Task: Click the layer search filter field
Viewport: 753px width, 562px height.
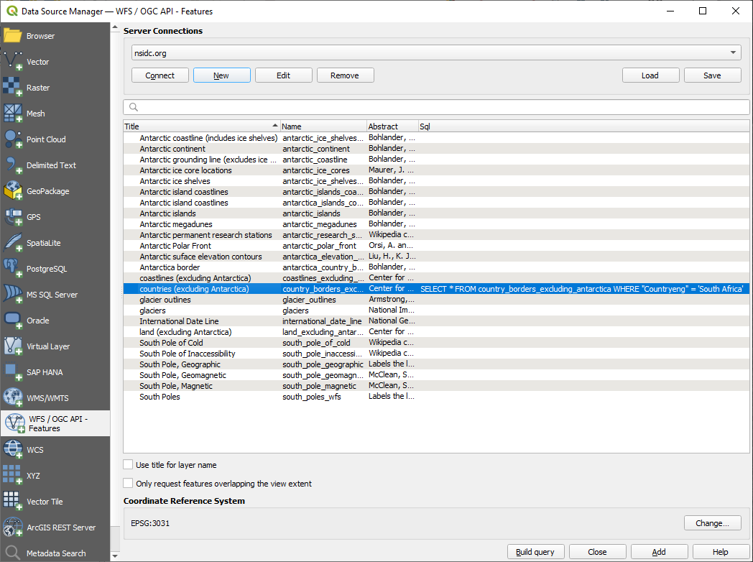Action: [436, 107]
